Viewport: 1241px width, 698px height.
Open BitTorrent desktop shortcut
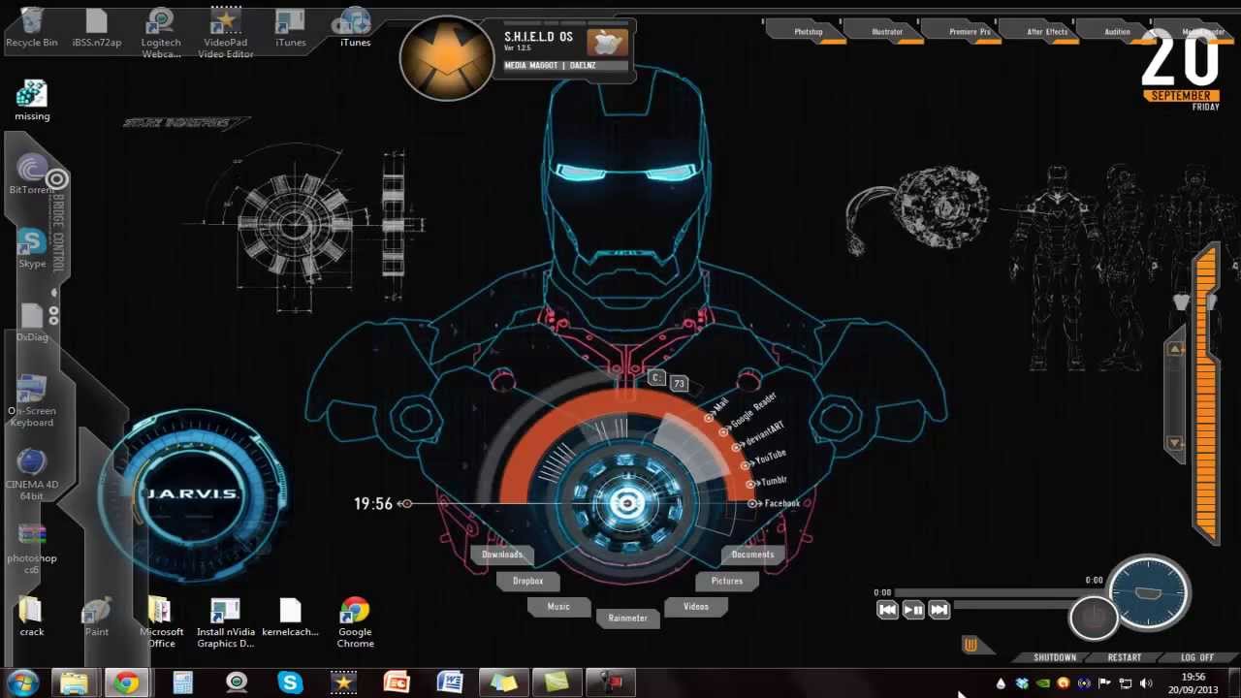[32, 174]
